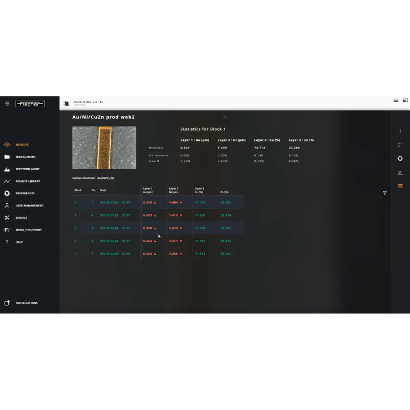Open User Management
The image size is (410, 410).
(29, 206)
